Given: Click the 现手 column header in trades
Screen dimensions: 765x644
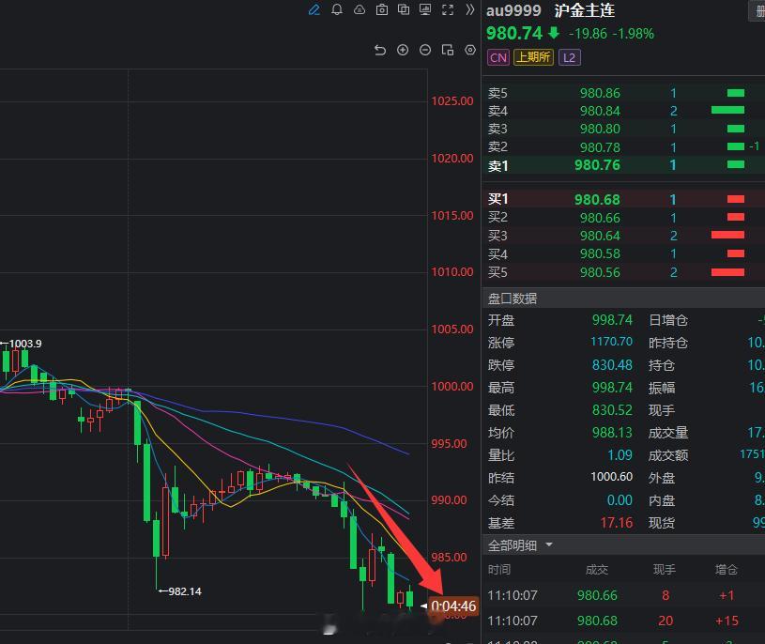Looking at the screenshot, I should 665,569.
